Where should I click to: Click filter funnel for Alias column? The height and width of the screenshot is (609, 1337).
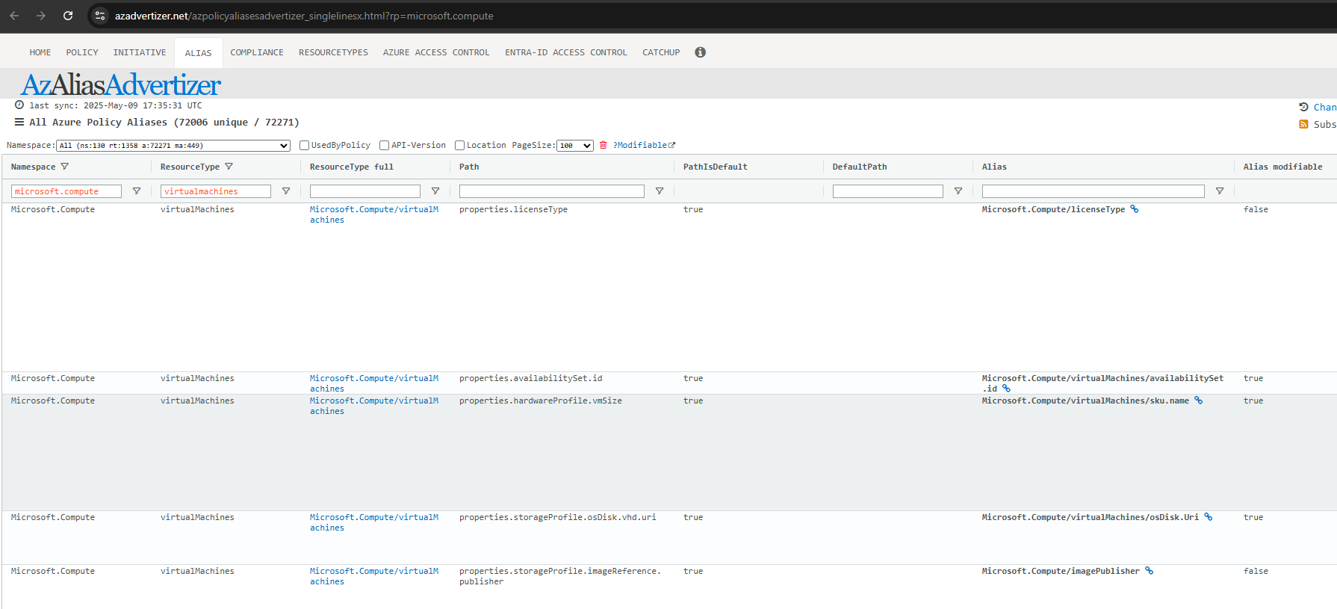click(1220, 191)
